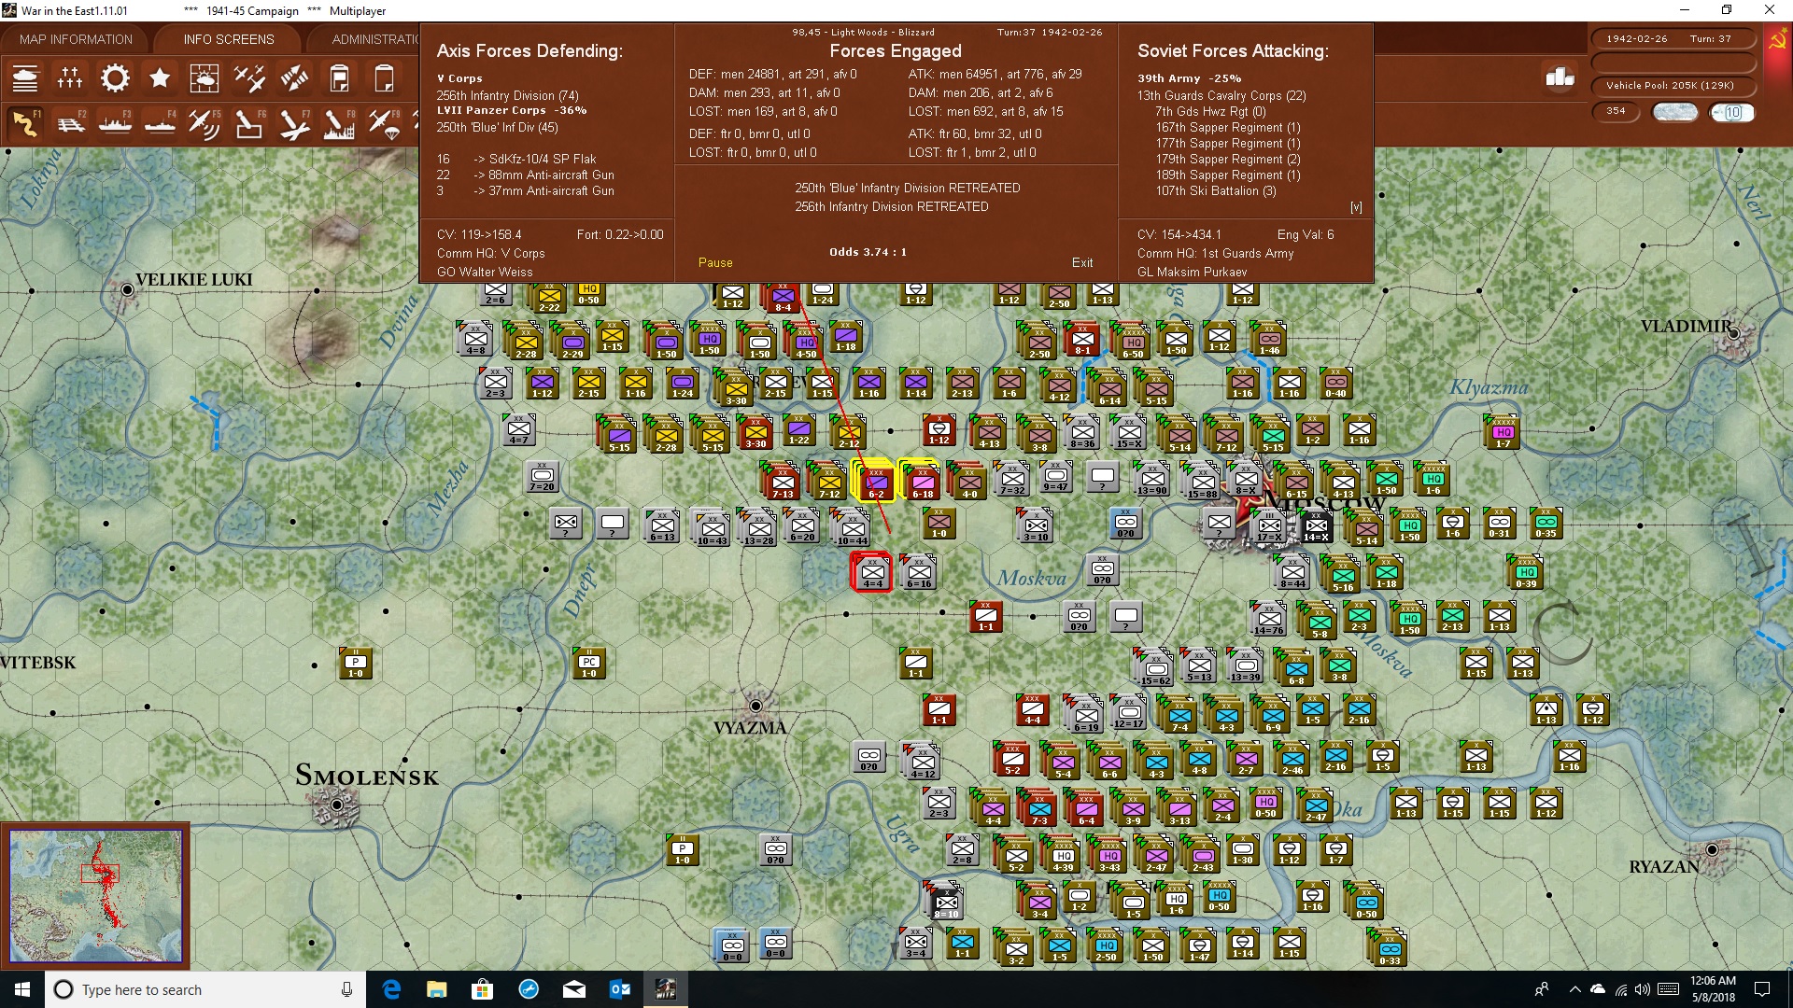1793x1008 pixels.
Task: Click the minimap overview
Action: coord(95,896)
